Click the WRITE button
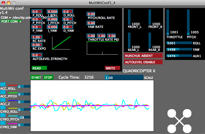Screen dimensions: 205x134 [x=113, y=68]
